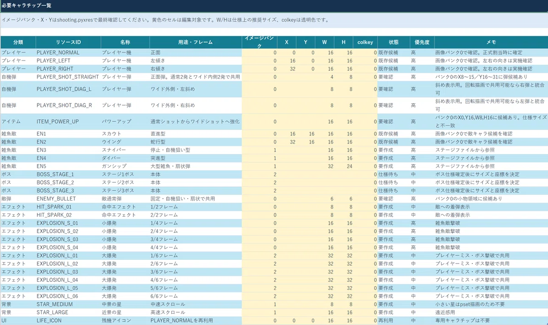548x325 pixels.
Task: Select the スカウト name cell
Action: 125,134
